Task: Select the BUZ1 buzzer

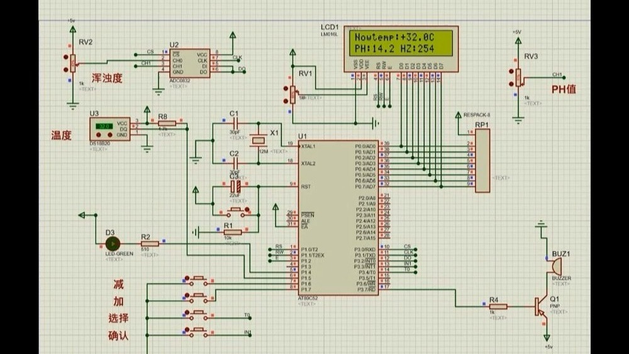Action: click(x=557, y=267)
